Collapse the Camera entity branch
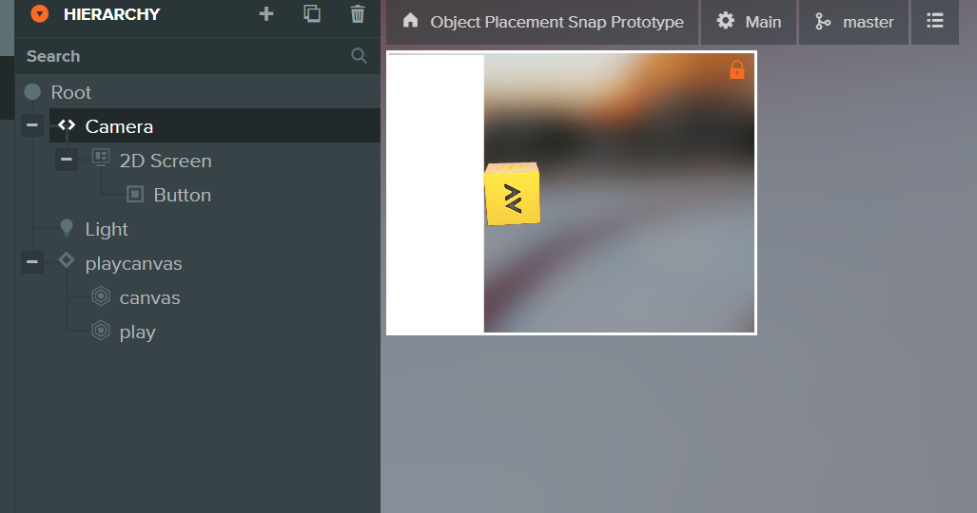 point(32,125)
